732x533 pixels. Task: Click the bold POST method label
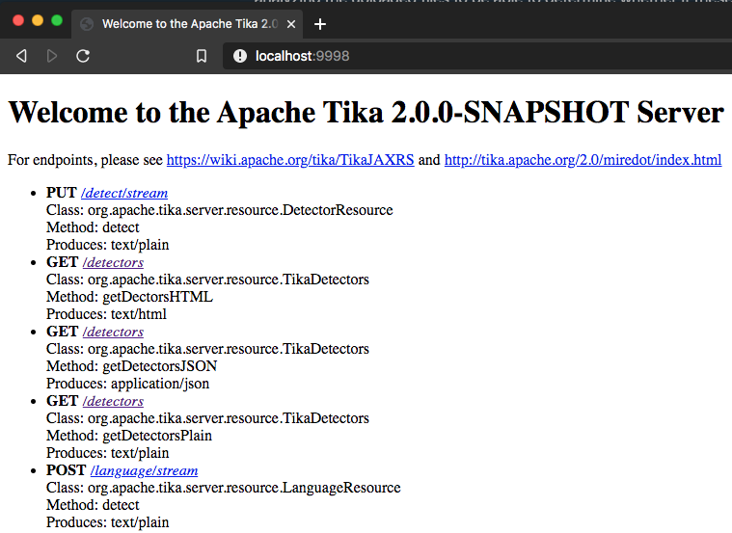click(x=66, y=470)
